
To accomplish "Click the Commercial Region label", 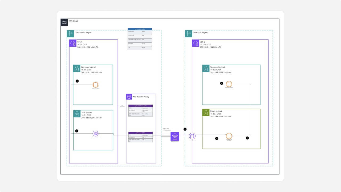I will [83, 33].
